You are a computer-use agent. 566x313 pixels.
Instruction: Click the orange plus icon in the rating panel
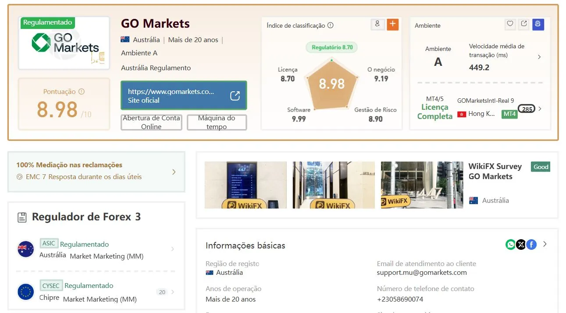tap(392, 25)
